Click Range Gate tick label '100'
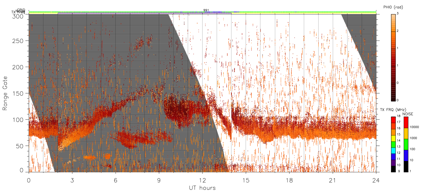This screenshot has height=195, width=423. pyautogui.click(x=19, y=120)
